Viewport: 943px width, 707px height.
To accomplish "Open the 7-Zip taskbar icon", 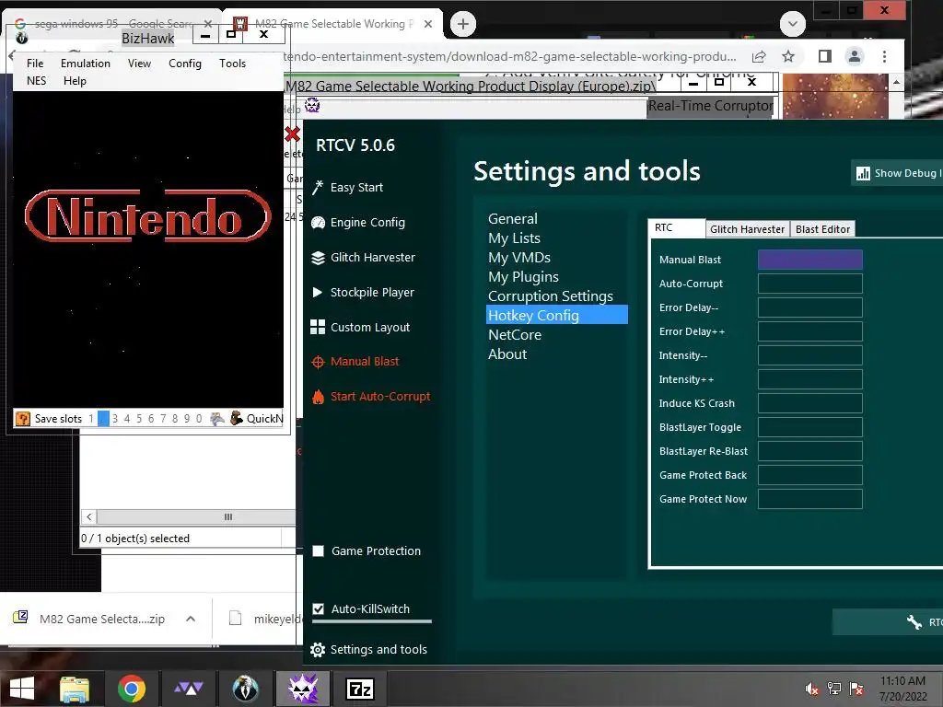I will pyautogui.click(x=360, y=689).
